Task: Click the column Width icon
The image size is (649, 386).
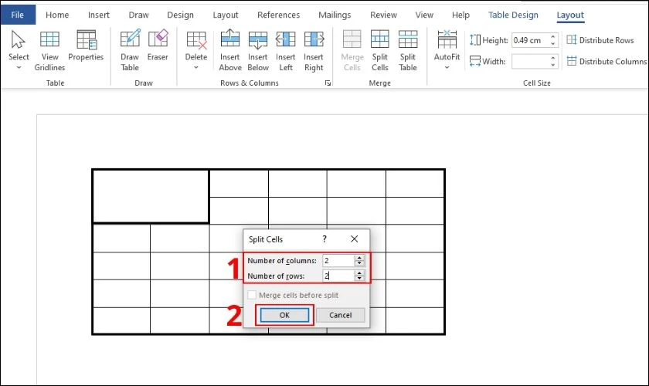Action: (x=475, y=61)
